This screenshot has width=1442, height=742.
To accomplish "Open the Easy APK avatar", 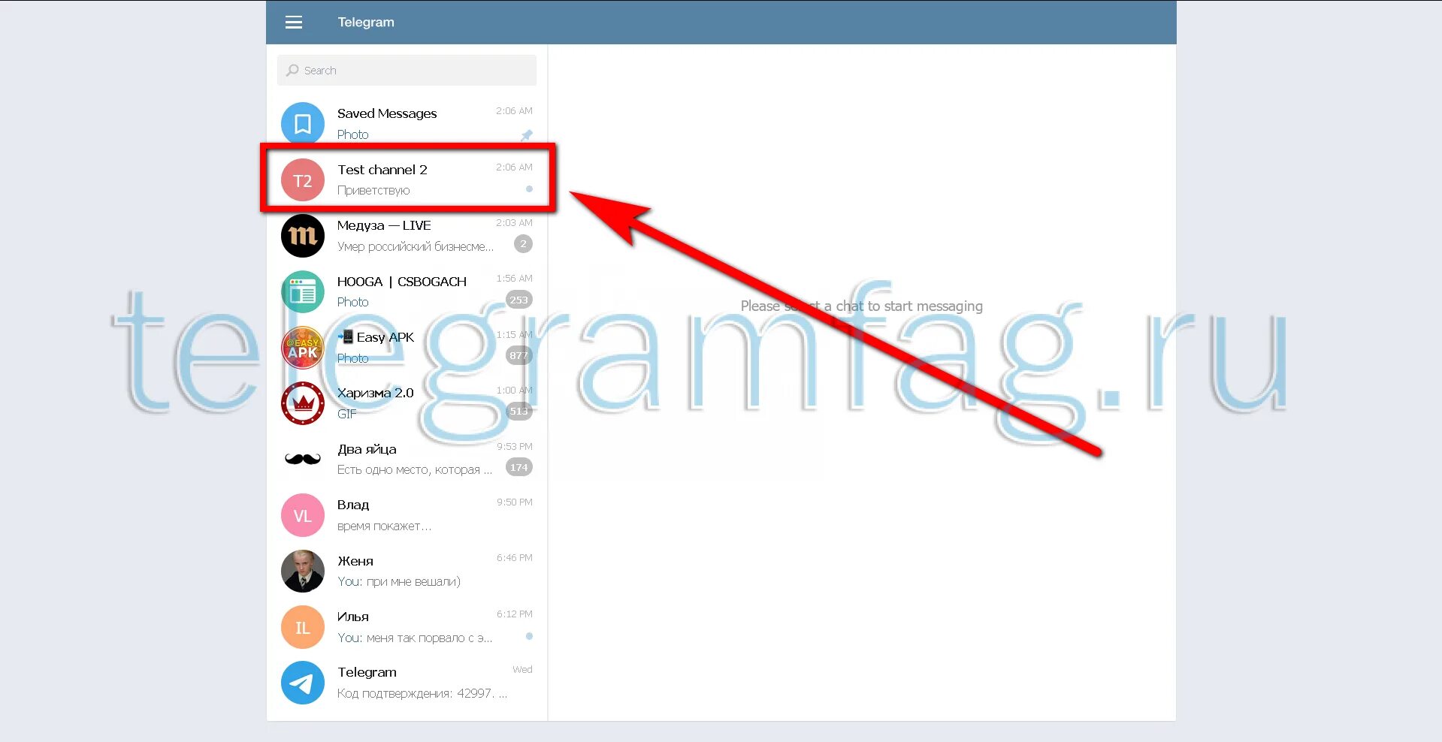I will pyautogui.click(x=303, y=348).
